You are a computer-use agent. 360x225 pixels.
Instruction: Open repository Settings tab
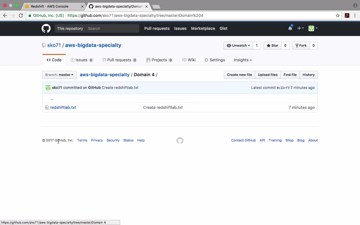pyautogui.click(x=215, y=60)
